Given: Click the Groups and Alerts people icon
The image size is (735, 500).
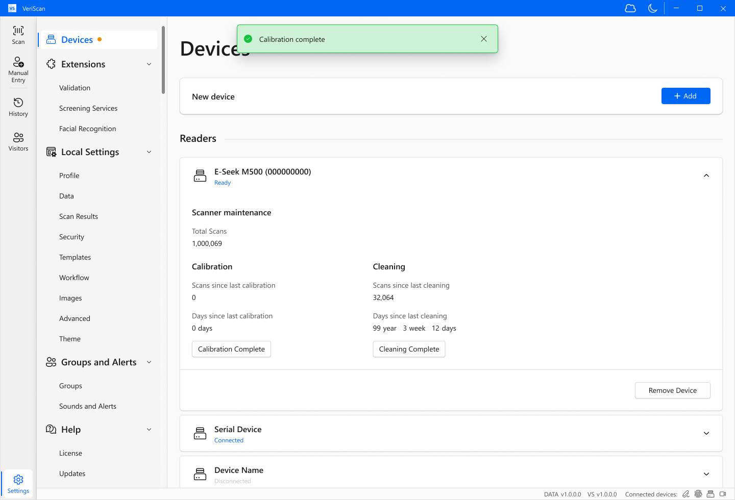Looking at the screenshot, I should (51, 362).
